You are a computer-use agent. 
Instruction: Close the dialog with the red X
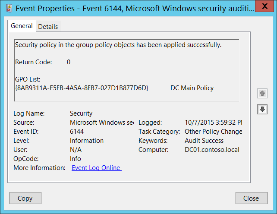pyautogui.click(x=263, y=7)
